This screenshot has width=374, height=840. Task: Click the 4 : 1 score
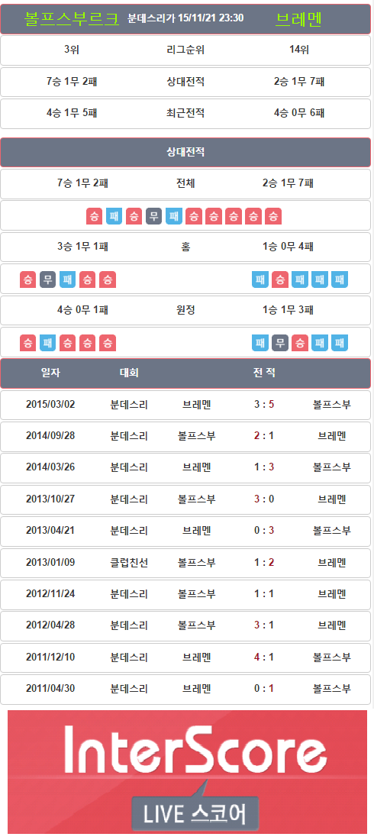[x=264, y=657]
